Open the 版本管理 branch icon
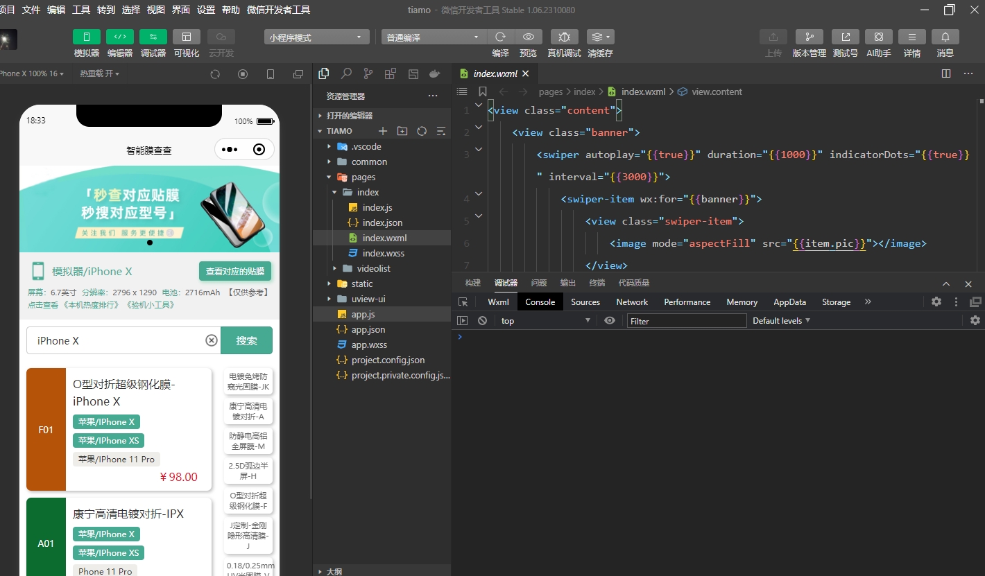This screenshot has height=576, width=985. pyautogui.click(x=809, y=37)
